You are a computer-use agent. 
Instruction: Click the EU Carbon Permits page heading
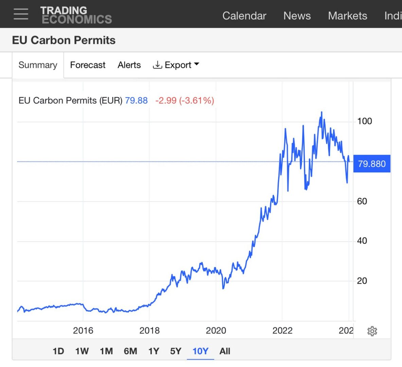coord(64,40)
